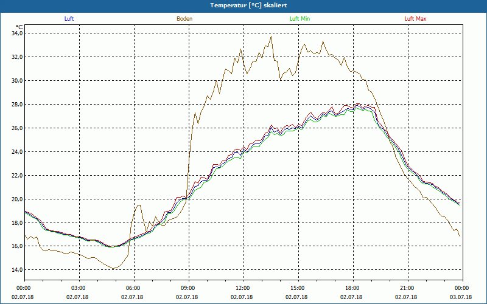Click the °C unit label
Viewport: 487px width, 304px height.
[19, 27]
